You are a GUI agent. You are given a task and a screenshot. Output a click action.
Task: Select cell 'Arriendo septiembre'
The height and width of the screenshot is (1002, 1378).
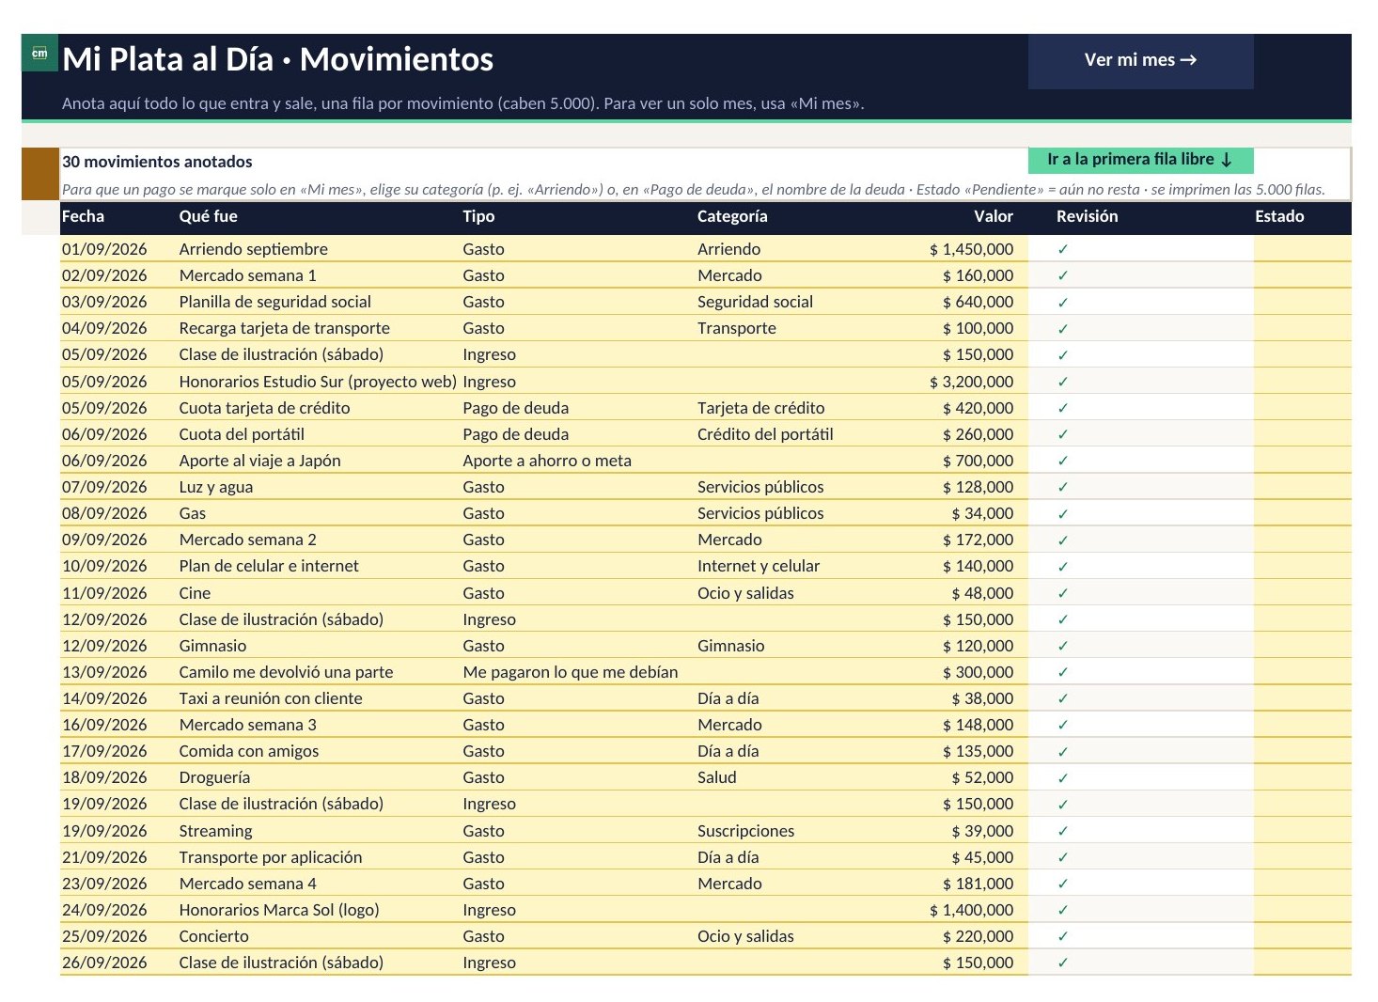click(x=253, y=249)
